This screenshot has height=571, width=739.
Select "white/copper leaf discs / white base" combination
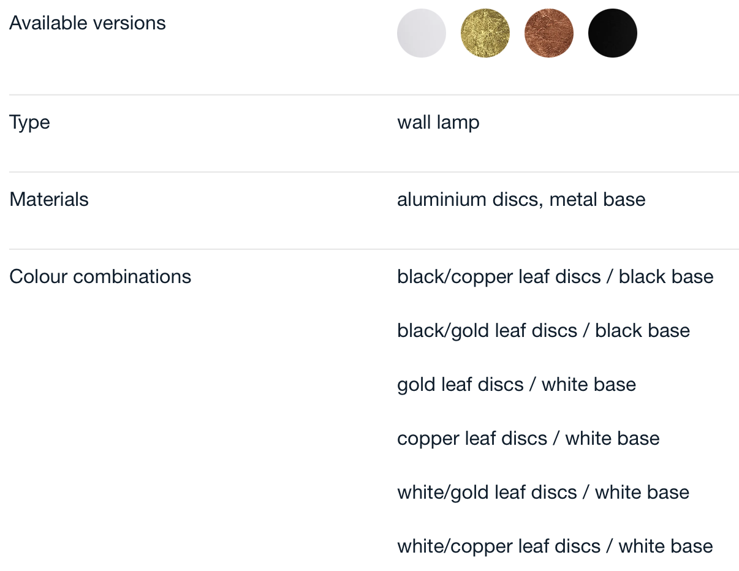(555, 546)
